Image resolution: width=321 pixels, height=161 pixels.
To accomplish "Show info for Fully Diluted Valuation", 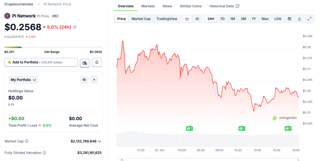I will tap(44, 153).
